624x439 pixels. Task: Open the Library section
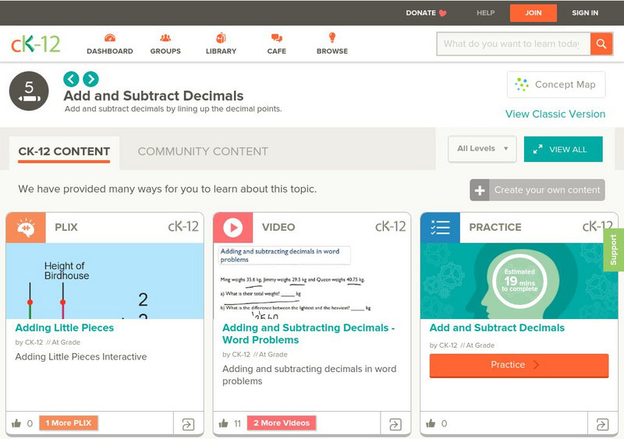[x=221, y=44]
